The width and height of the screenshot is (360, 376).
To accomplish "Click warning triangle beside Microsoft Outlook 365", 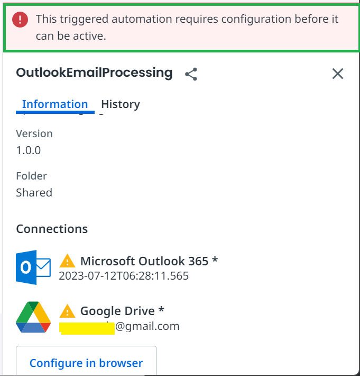I will coord(67,261).
